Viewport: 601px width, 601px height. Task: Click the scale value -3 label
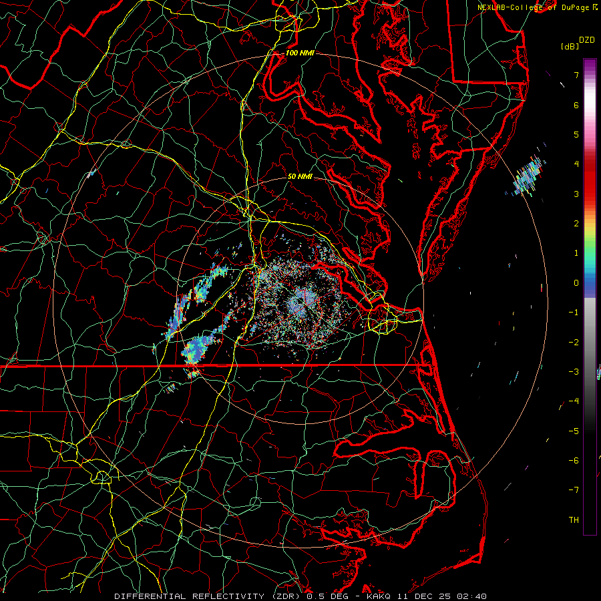coord(574,372)
